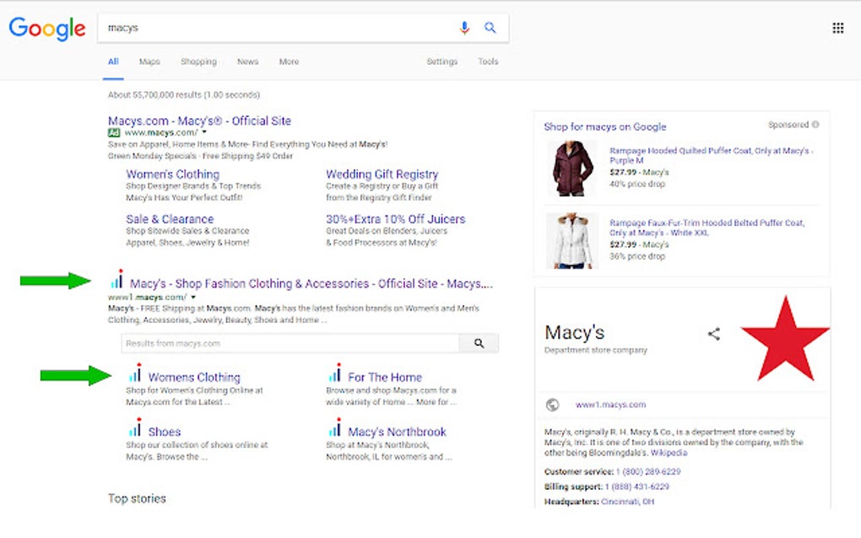Click the Macy's red star logo
This screenshot has height=538, width=861.
coord(785,339)
